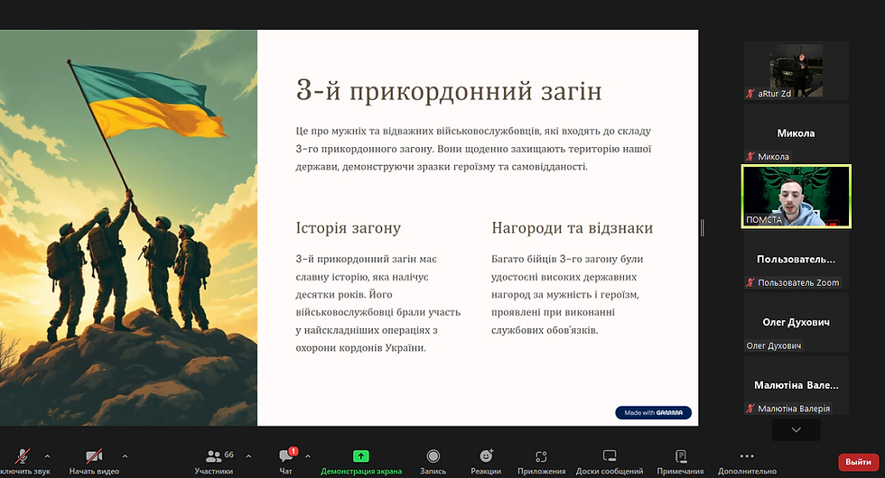Select the active speaker ПОМСТА video tile
This screenshot has height=478, width=885.
pyautogui.click(x=796, y=197)
